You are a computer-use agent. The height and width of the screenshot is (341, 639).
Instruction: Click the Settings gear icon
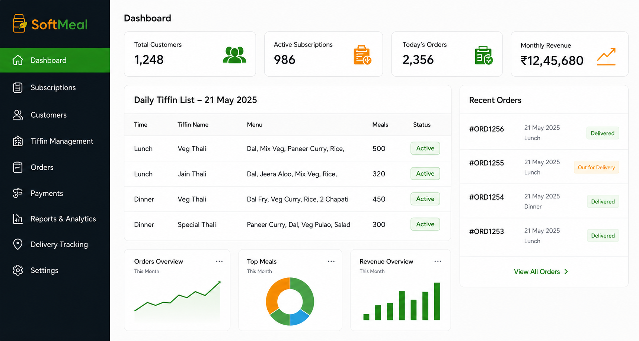(17, 270)
